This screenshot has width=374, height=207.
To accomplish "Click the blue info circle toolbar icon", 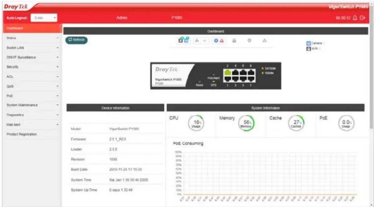I will click(216, 41).
